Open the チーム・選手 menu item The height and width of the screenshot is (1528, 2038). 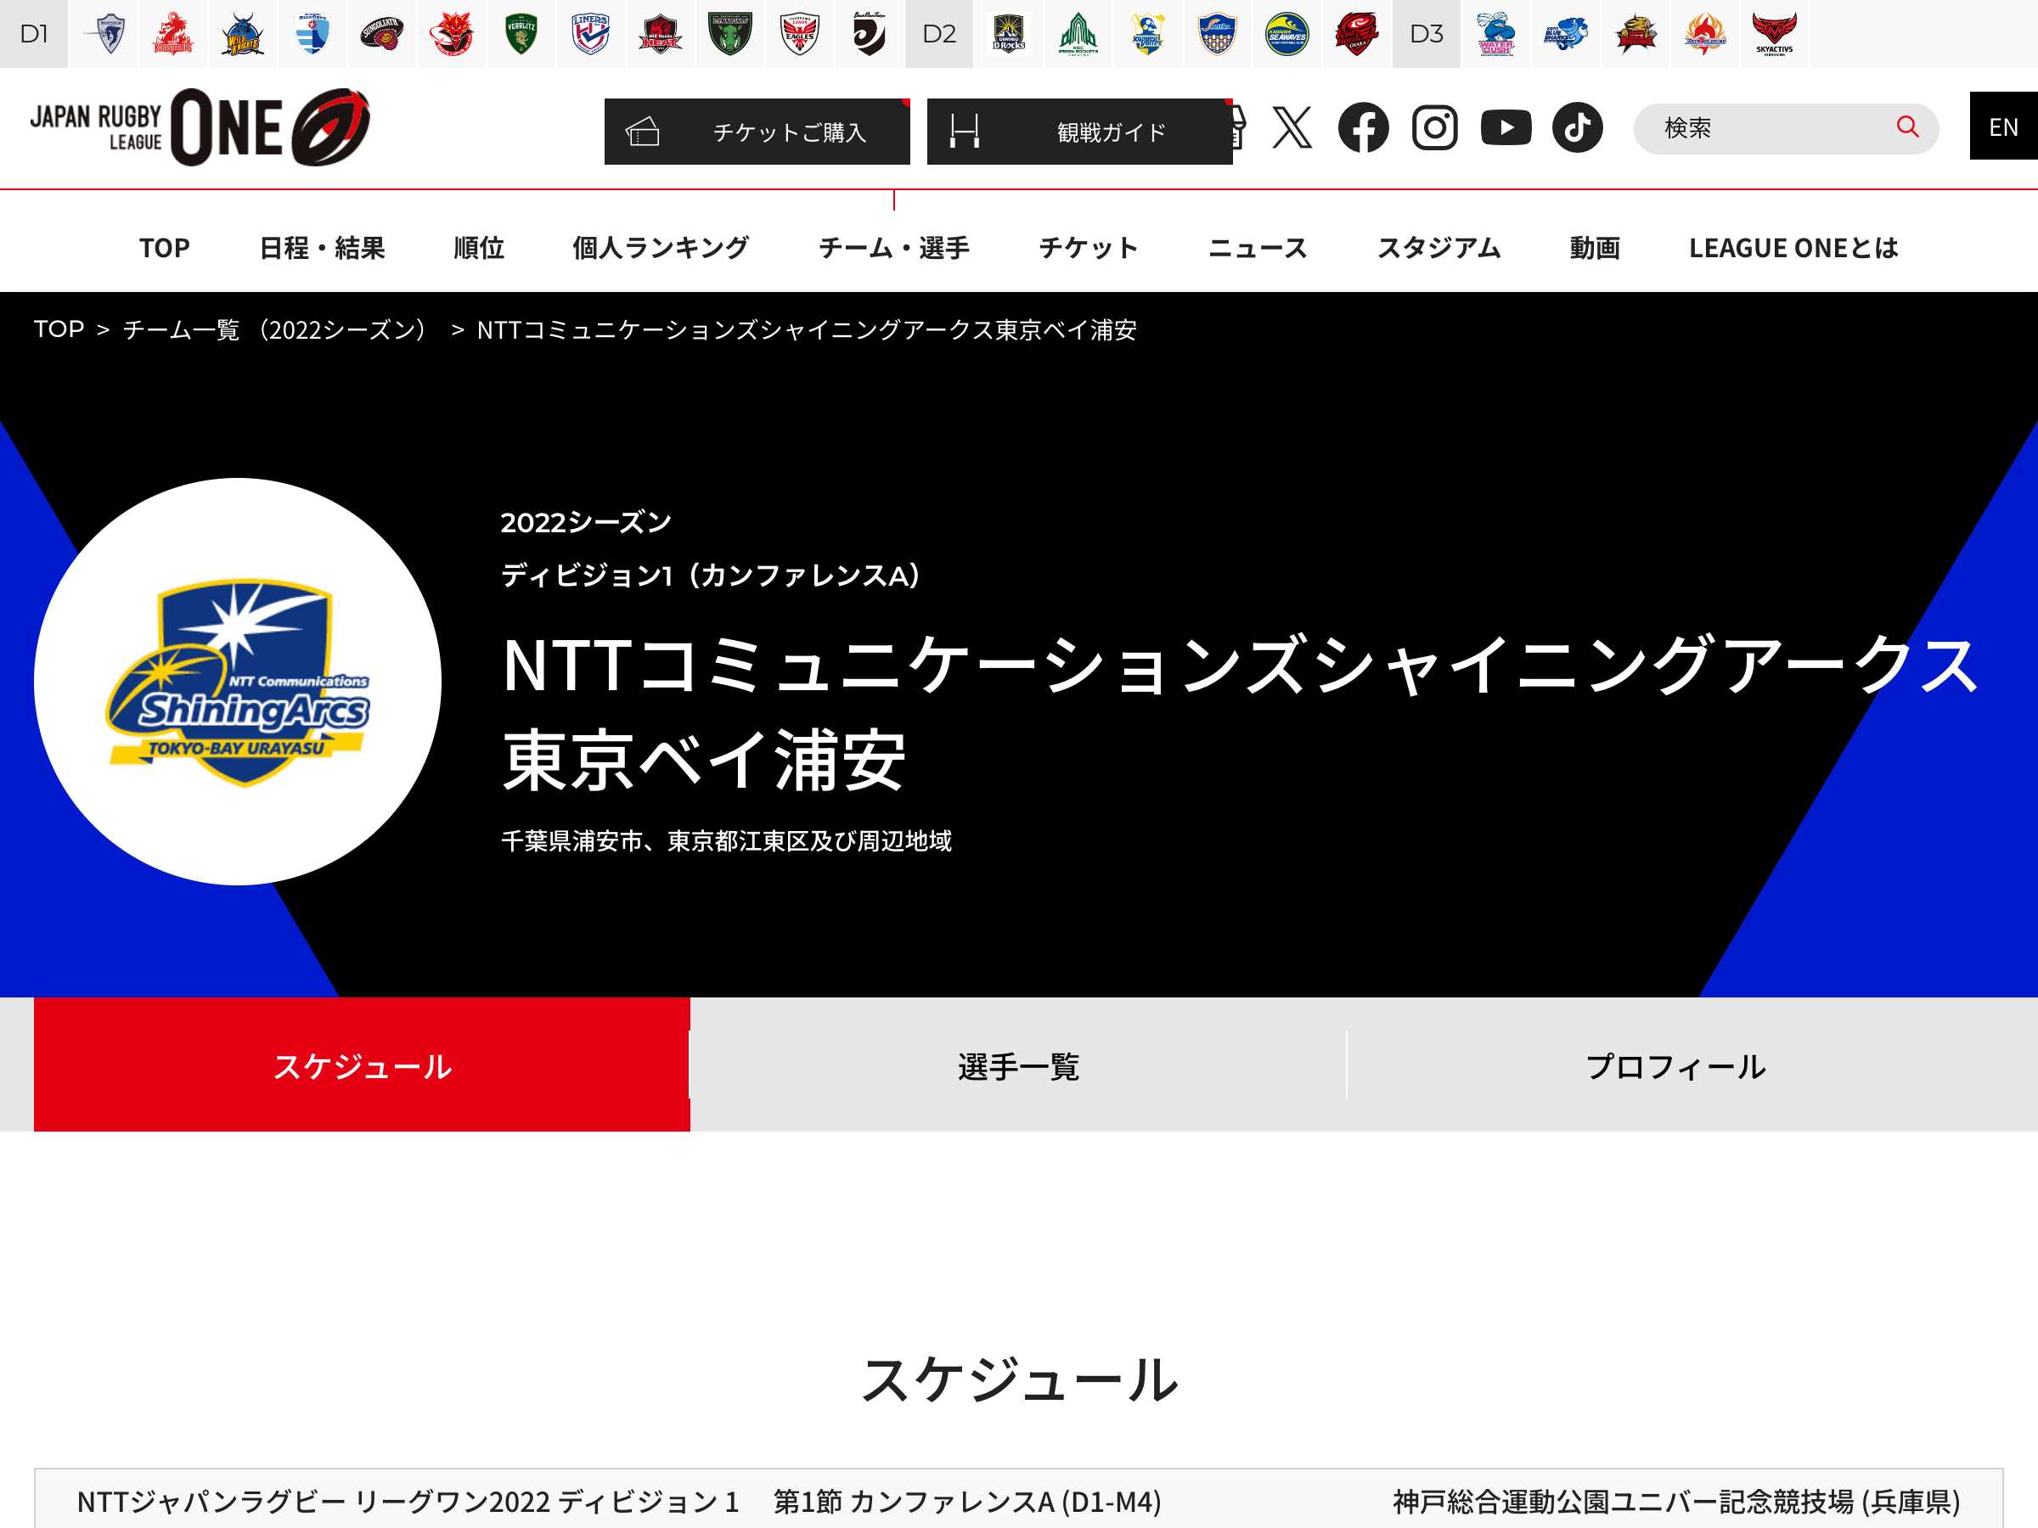[893, 248]
